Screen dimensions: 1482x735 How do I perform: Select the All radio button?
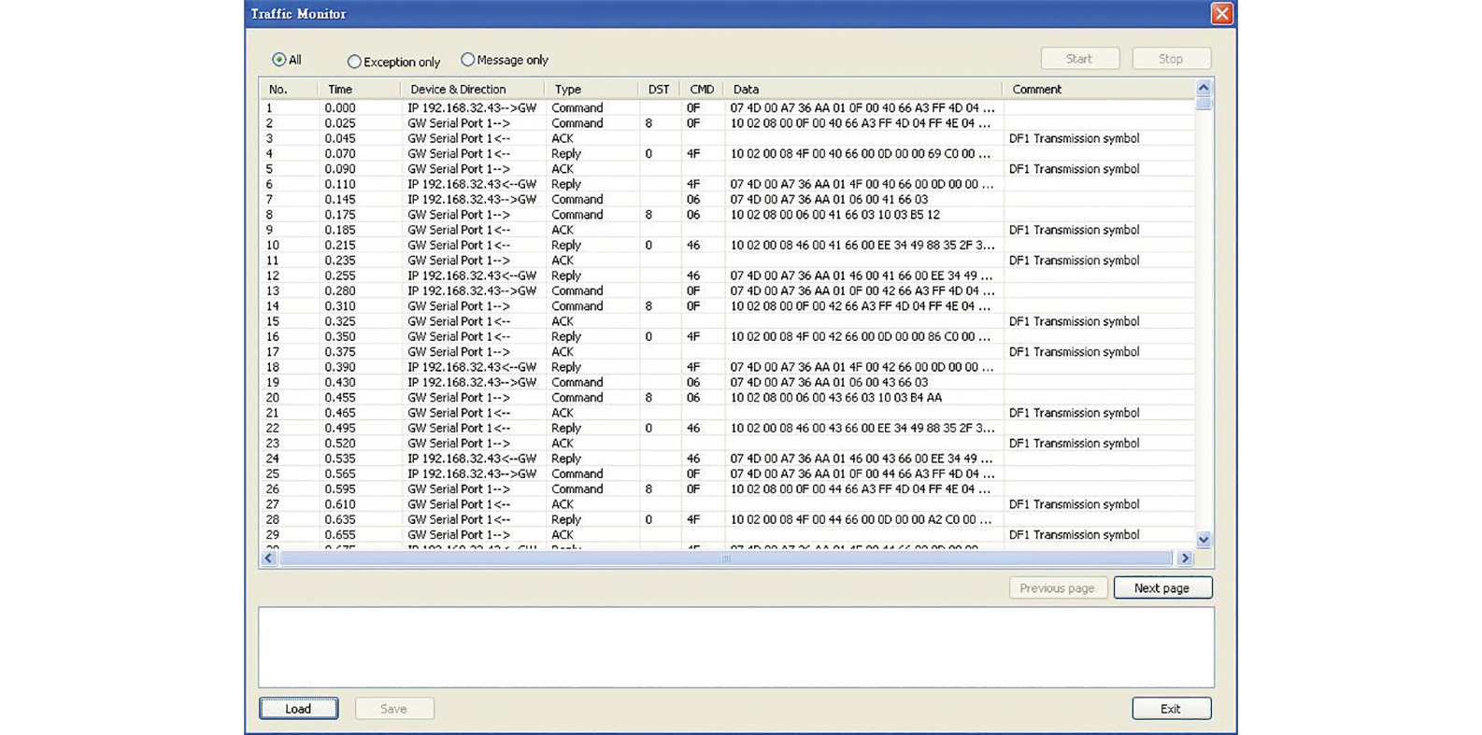coord(279,60)
